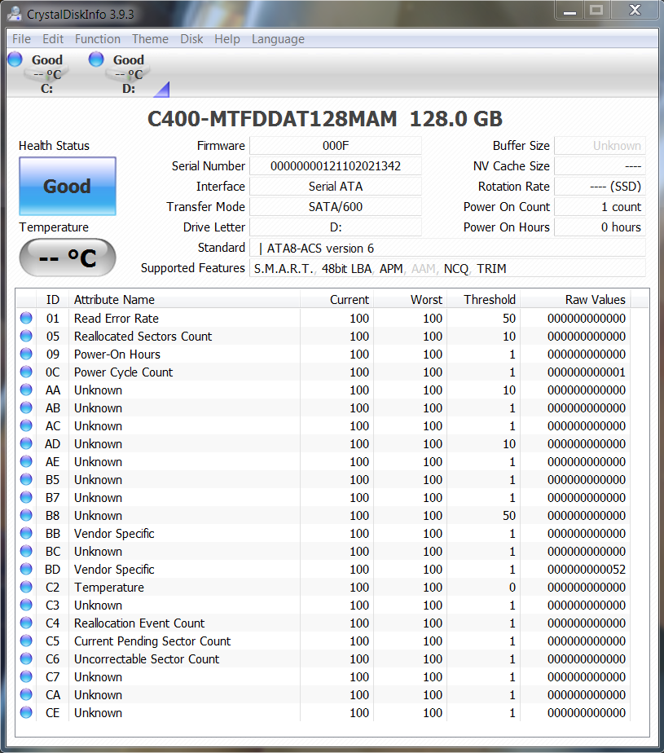The image size is (664, 753).
Task: Select the C: drive status orb
Action: click(x=15, y=59)
